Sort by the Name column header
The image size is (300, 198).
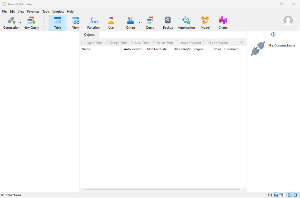(x=101, y=49)
